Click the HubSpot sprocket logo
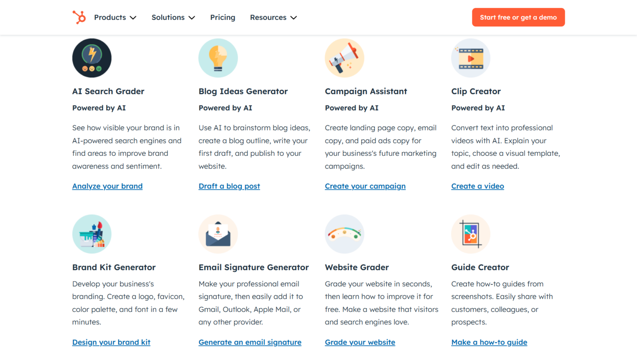 pos(79,17)
